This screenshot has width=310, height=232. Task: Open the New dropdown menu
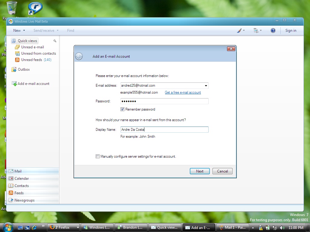19,31
